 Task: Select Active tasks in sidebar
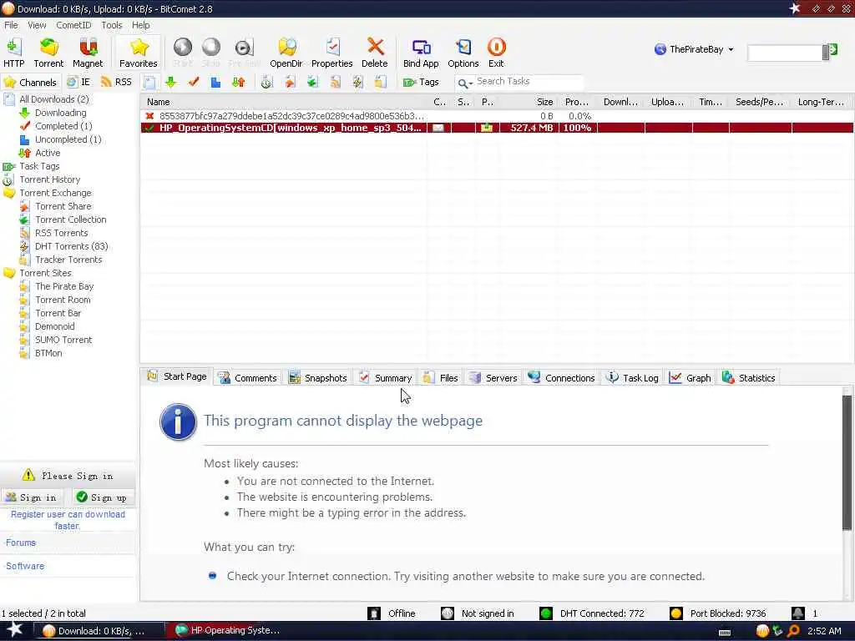click(x=48, y=154)
